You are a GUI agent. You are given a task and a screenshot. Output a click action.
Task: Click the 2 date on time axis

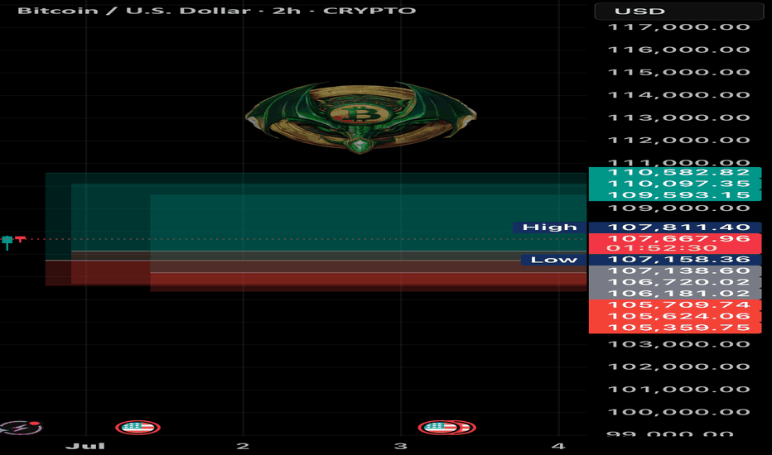coord(242,446)
